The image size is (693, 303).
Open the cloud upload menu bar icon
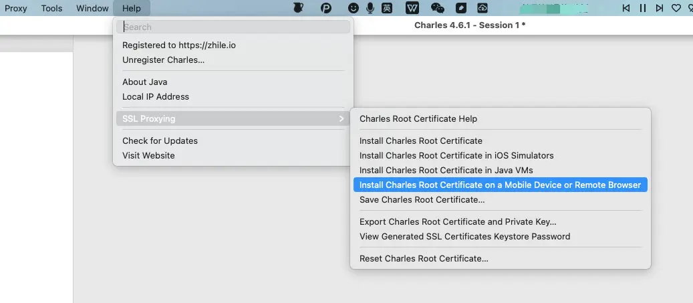pos(482,8)
